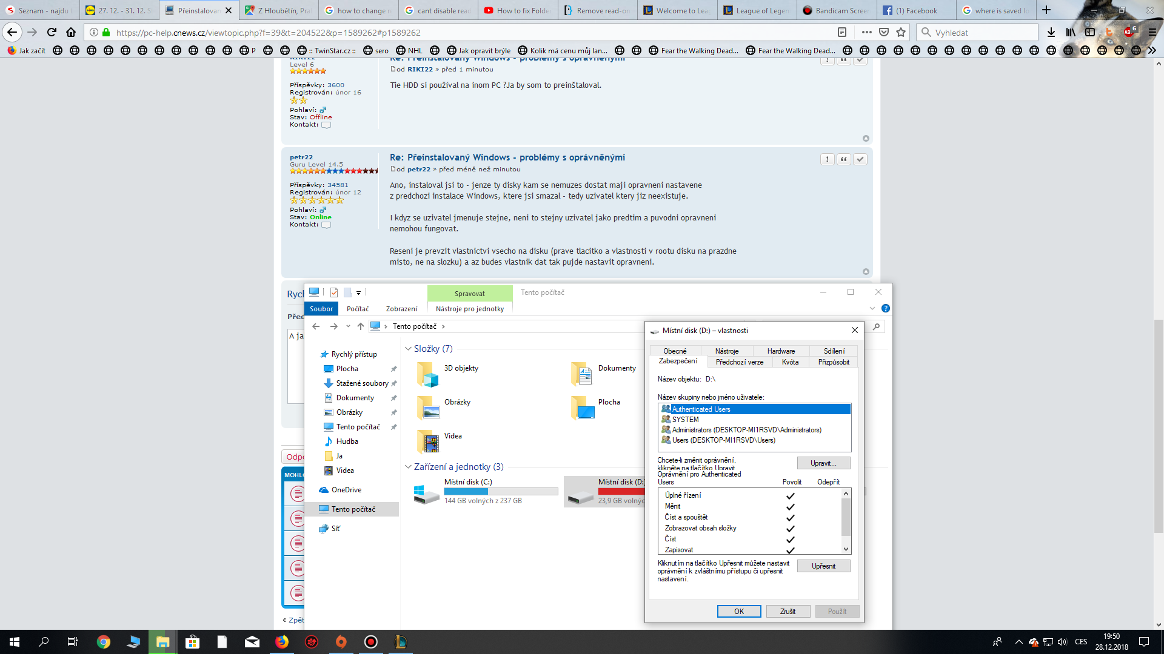Open the Zobrazení ribbon tab
The width and height of the screenshot is (1164, 654).
tap(401, 309)
